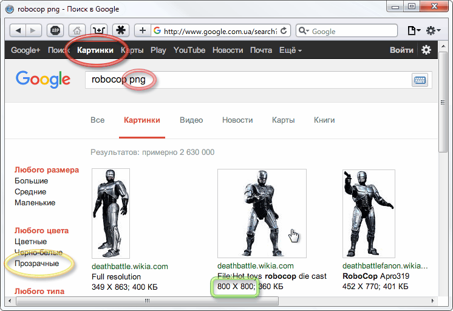Viewport: 453px width, 311px height.
Task: Select the Любого размера filter
Action: click(x=47, y=170)
